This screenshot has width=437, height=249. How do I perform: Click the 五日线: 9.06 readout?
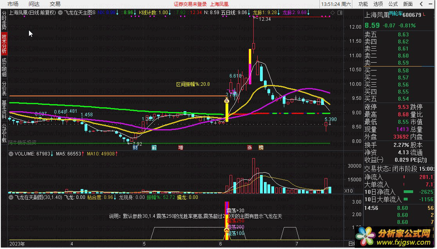click(234, 13)
